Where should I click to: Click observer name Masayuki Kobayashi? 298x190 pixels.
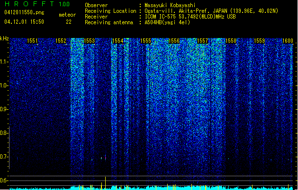(x=170, y=5)
